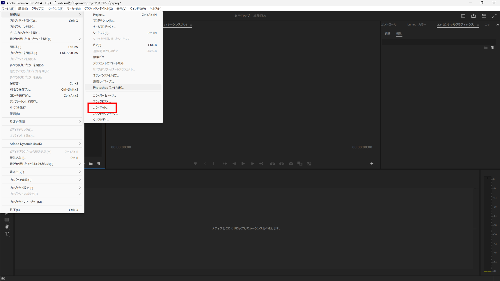Open the クリップ menu
Screen dimensions: 500x281
(38, 9)
